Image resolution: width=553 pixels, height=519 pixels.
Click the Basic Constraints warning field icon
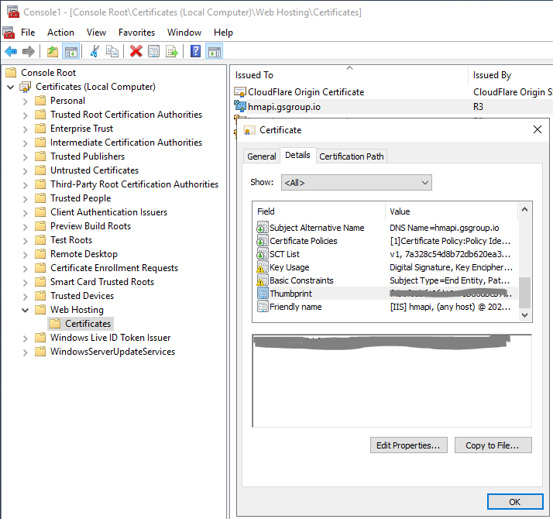[262, 280]
